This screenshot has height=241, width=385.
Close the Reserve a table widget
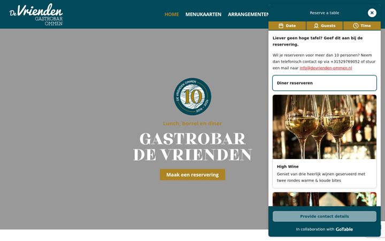click(x=372, y=13)
